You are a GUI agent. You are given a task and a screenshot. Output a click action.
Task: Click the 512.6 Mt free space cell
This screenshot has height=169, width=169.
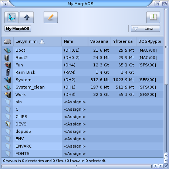[100, 80]
